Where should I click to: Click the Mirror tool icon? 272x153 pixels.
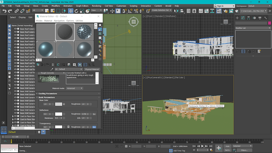(176, 11)
